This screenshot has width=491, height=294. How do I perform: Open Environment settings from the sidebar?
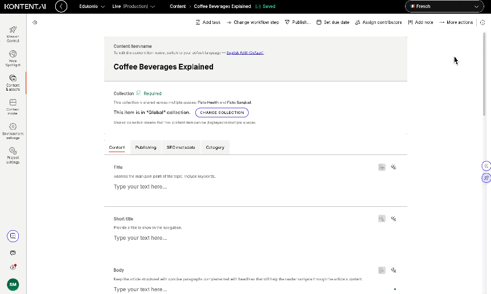tap(13, 130)
